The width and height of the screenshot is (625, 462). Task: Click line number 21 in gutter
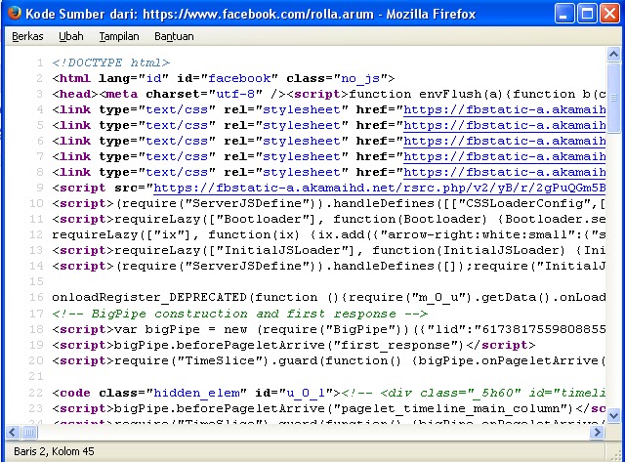[x=36, y=376]
